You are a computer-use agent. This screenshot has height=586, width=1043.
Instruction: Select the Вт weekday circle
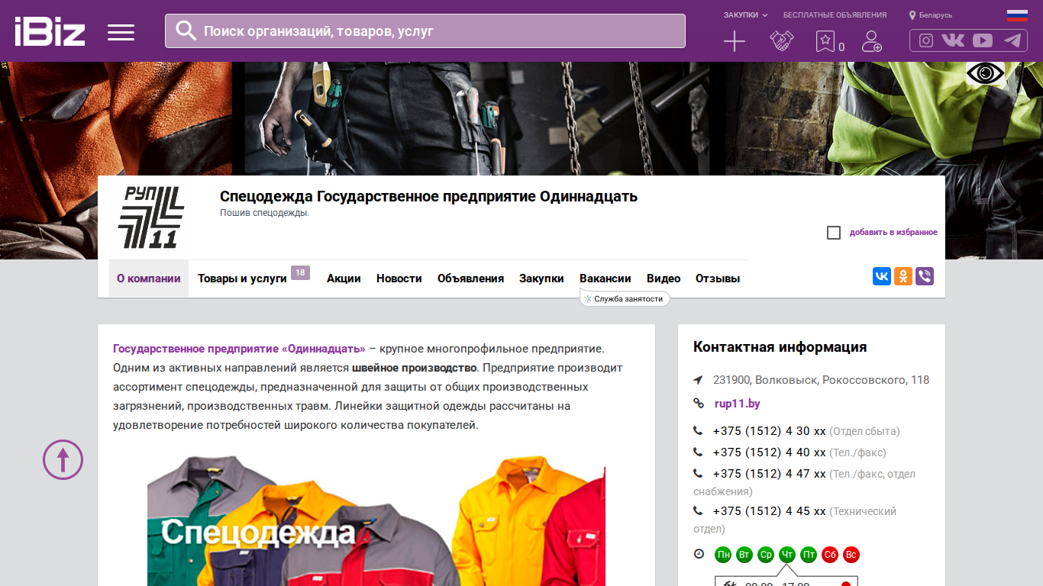click(x=744, y=555)
